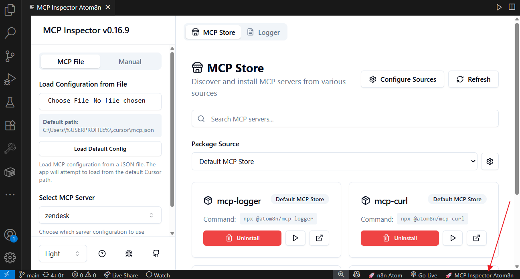Screen dimensions: 520x279
Task: Open the Light theme selector dropdown
Action: (x=63, y=254)
